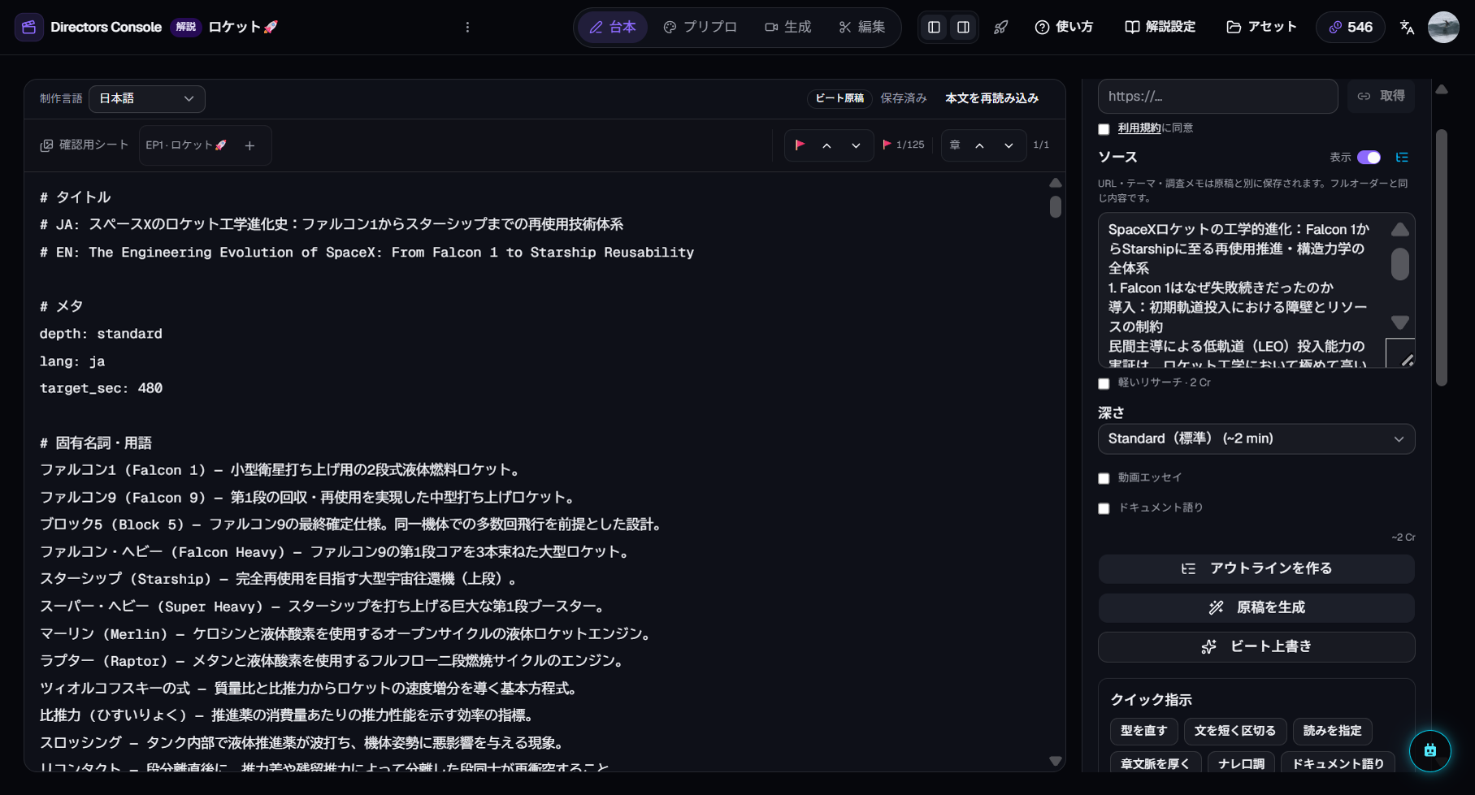This screenshot has height=795, width=1475.
Task: Open the 使い方 help menu
Action: (x=1064, y=27)
